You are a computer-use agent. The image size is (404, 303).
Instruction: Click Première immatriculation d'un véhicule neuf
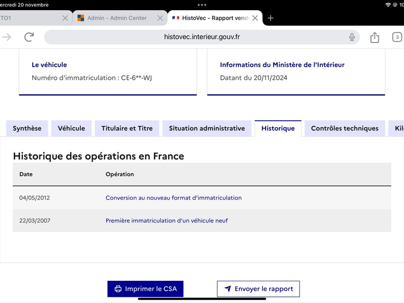[167, 221]
